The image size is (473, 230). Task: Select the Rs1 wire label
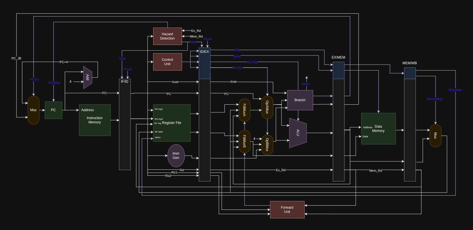coord(174,172)
